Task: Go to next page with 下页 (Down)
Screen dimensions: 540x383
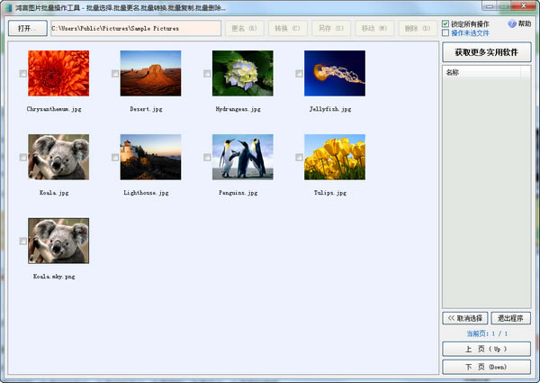Action: click(x=486, y=367)
